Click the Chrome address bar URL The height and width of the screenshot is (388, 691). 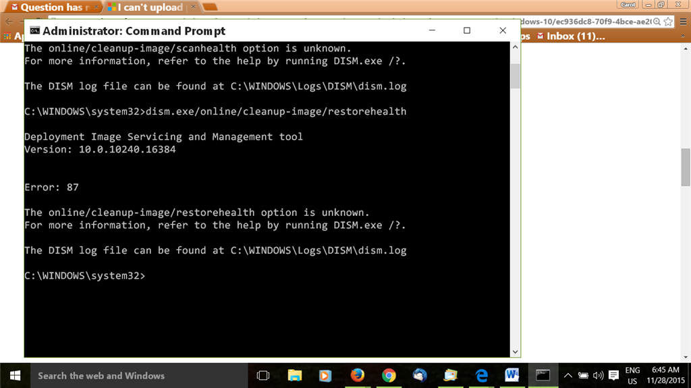[x=585, y=22]
